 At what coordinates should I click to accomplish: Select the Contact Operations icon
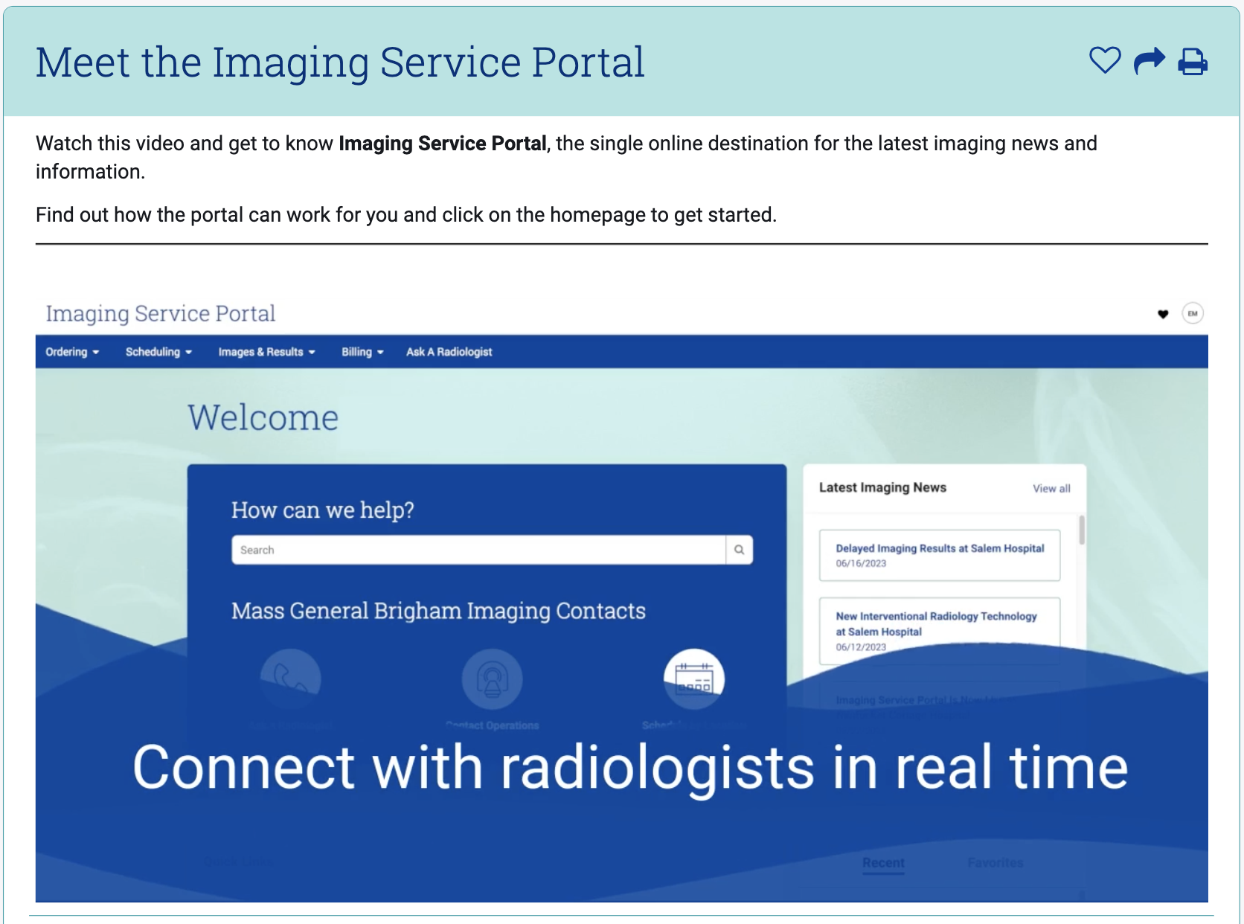click(x=492, y=678)
